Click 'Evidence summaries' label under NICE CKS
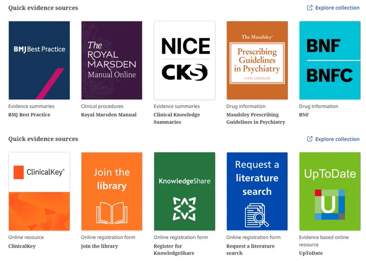The width and height of the screenshot is (366, 261). (x=177, y=106)
